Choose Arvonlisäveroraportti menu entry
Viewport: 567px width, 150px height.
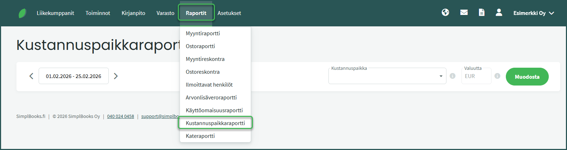coord(211,97)
